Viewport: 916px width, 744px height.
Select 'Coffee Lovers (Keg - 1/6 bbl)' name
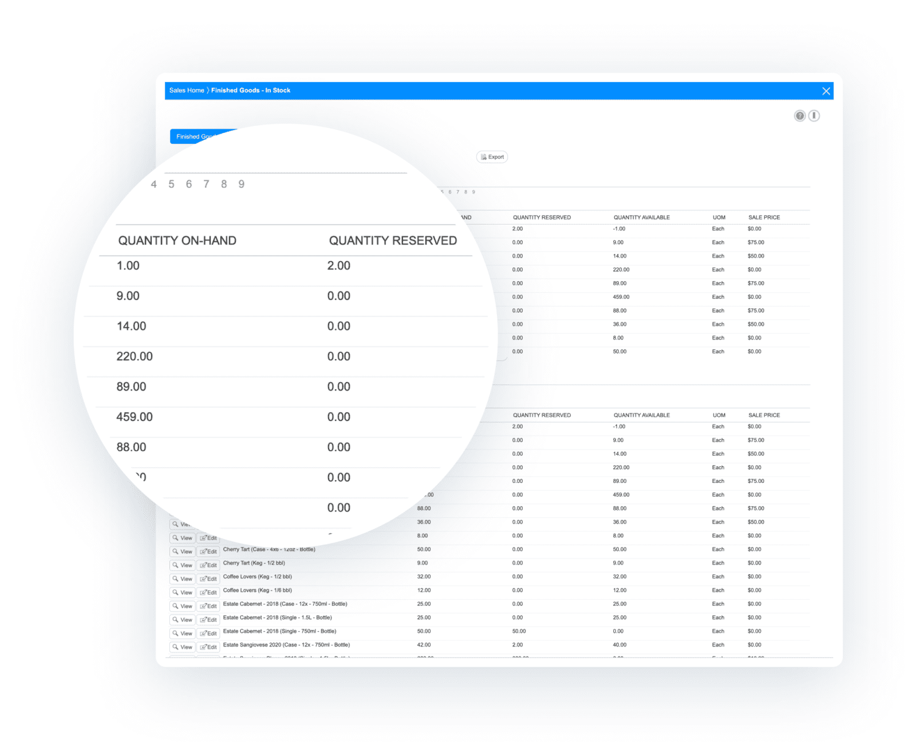[257, 591]
